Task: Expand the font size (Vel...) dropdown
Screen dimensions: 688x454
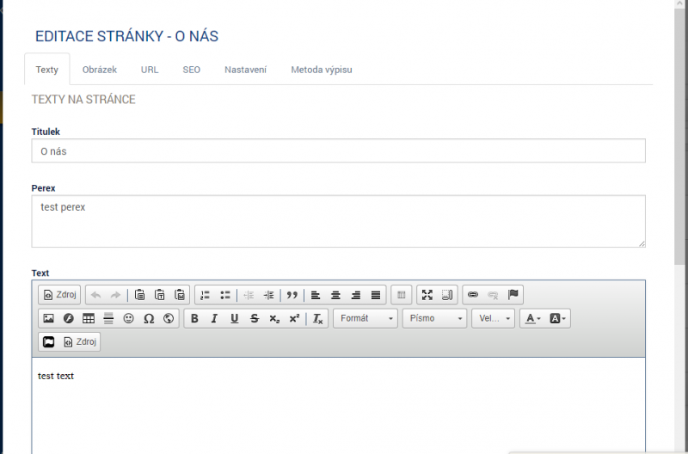Action: click(493, 318)
